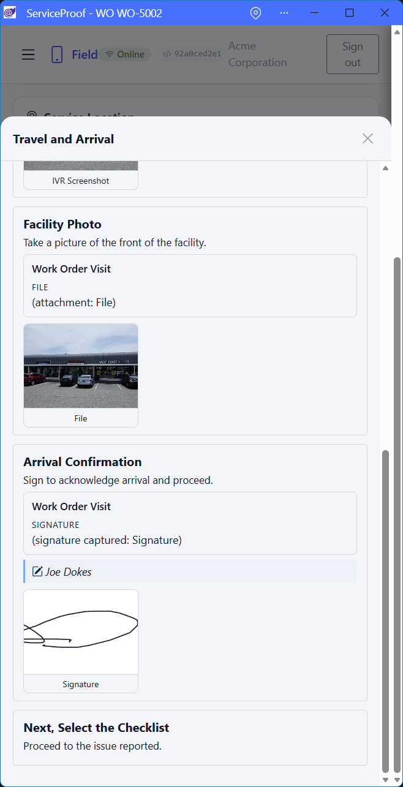Click the panel scrollbar up arrow
The width and height of the screenshot is (403, 787).
[386, 168]
